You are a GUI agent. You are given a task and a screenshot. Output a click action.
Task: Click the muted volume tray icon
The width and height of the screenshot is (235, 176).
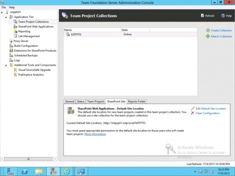click(x=212, y=171)
